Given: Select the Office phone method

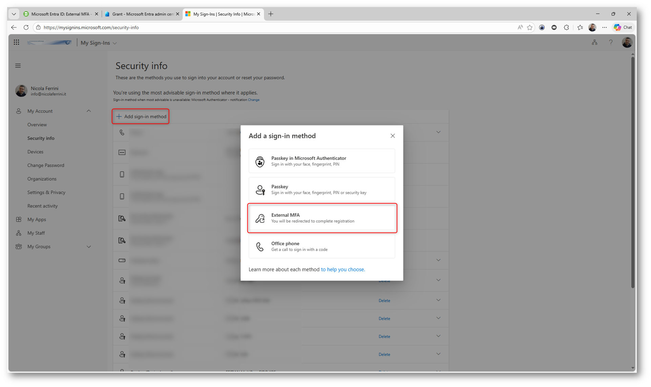Looking at the screenshot, I should click(x=321, y=246).
